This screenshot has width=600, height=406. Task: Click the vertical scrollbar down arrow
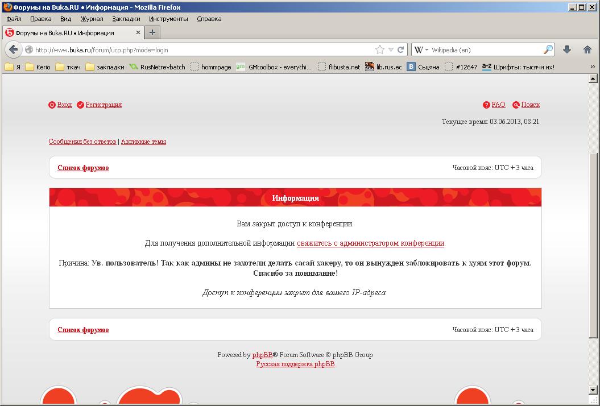click(594, 401)
